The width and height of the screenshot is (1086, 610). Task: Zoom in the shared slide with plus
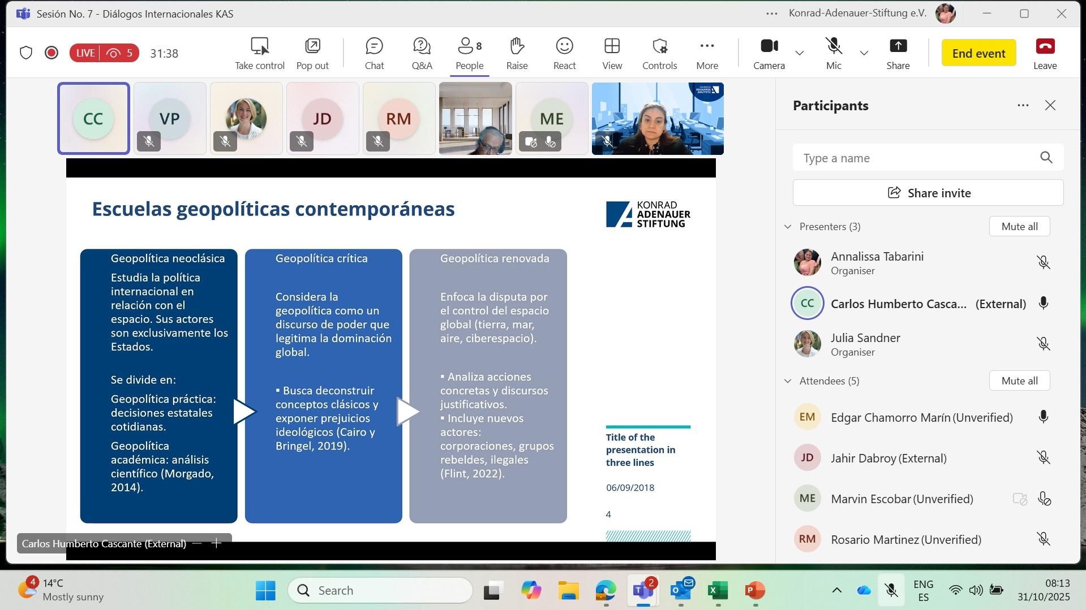click(216, 543)
